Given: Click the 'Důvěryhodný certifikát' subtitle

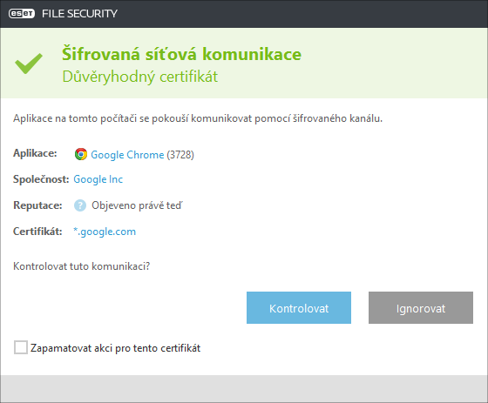Looking at the screenshot, I should point(140,77).
